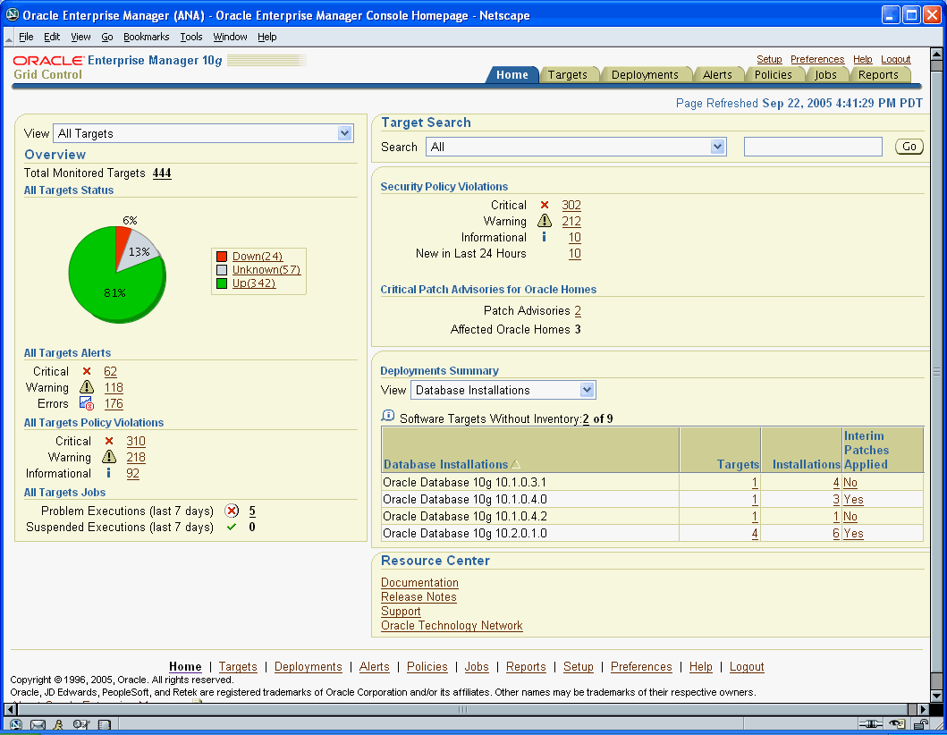Click the info icon beside Software Targets Without Inventory
Image resolution: width=947 pixels, height=735 pixels.
click(x=389, y=415)
